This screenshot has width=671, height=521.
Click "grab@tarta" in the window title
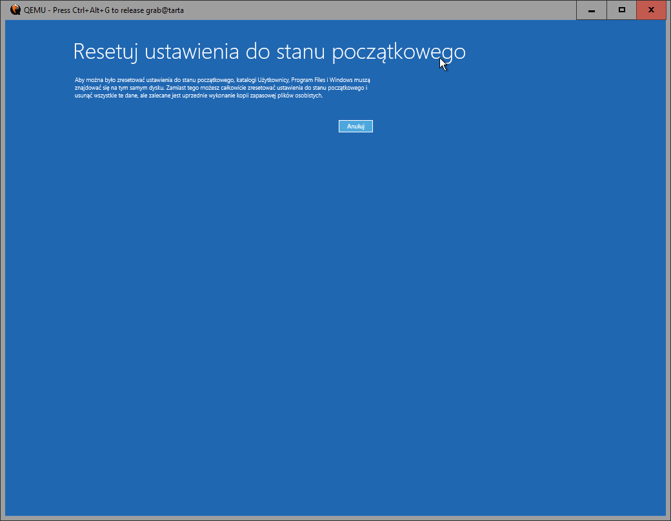click(x=166, y=10)
